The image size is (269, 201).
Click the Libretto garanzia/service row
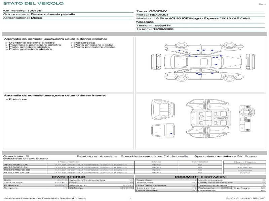point(166,185)
